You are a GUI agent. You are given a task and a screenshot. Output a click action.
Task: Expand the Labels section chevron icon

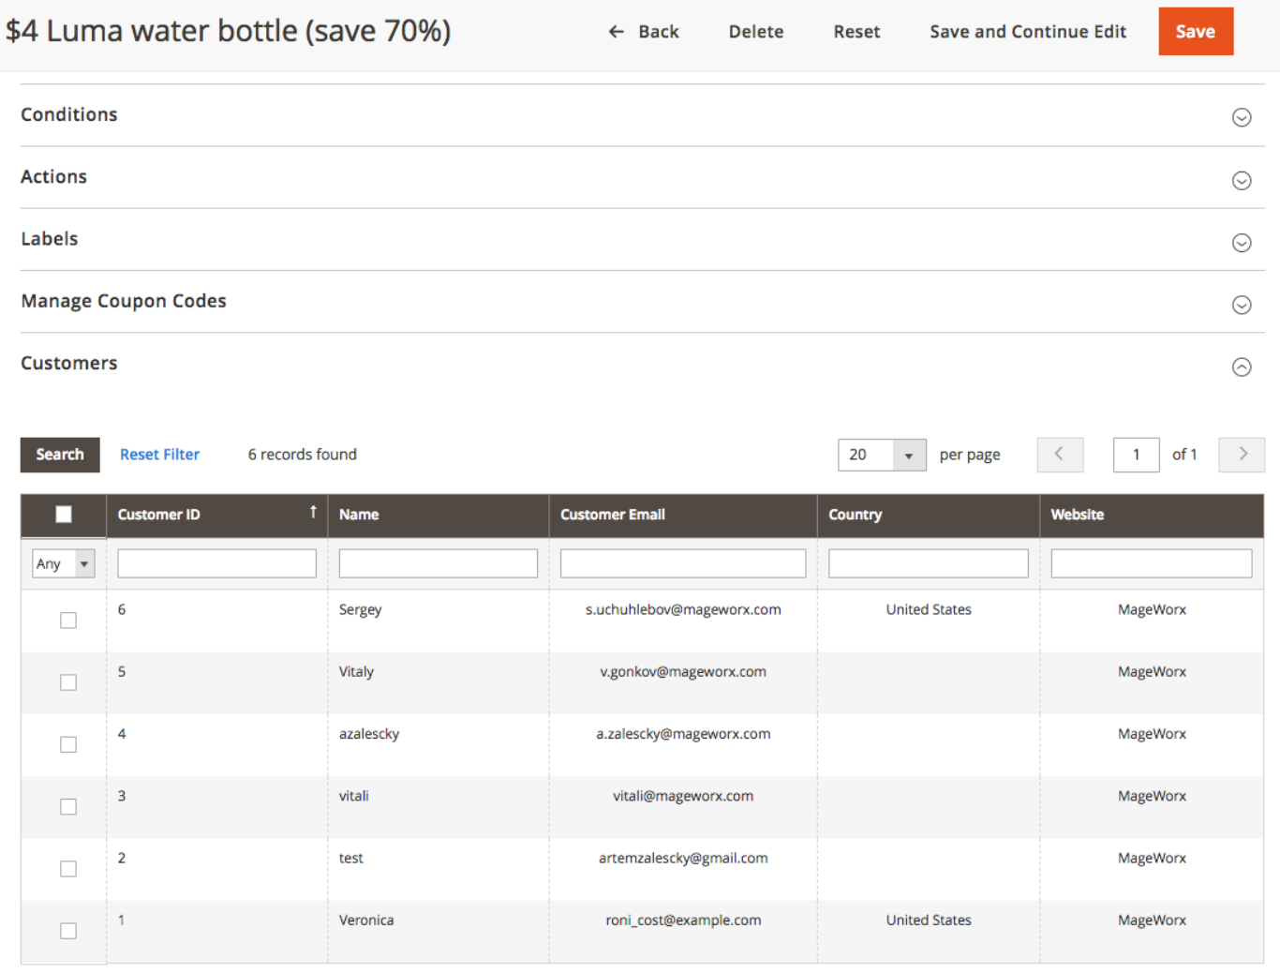(1241, 243)
